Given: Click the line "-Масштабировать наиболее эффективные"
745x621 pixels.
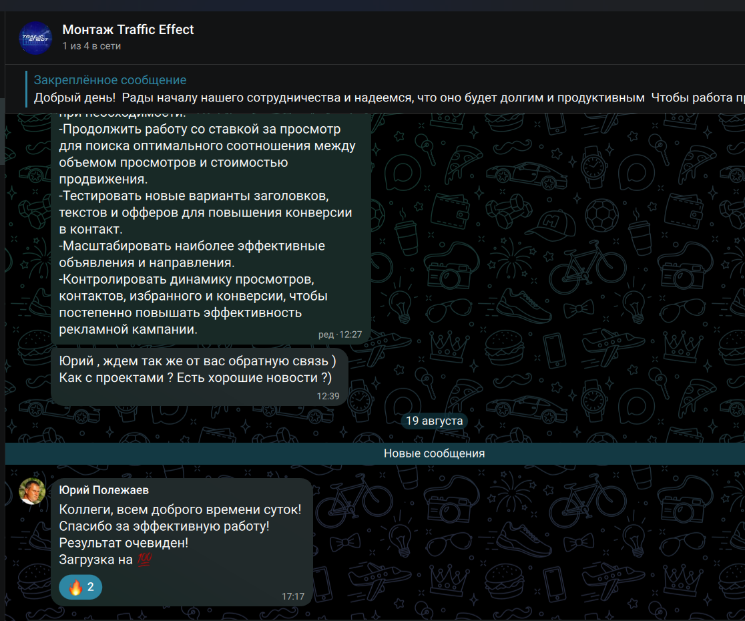Looking at the screenshot, I should point(192,246).
